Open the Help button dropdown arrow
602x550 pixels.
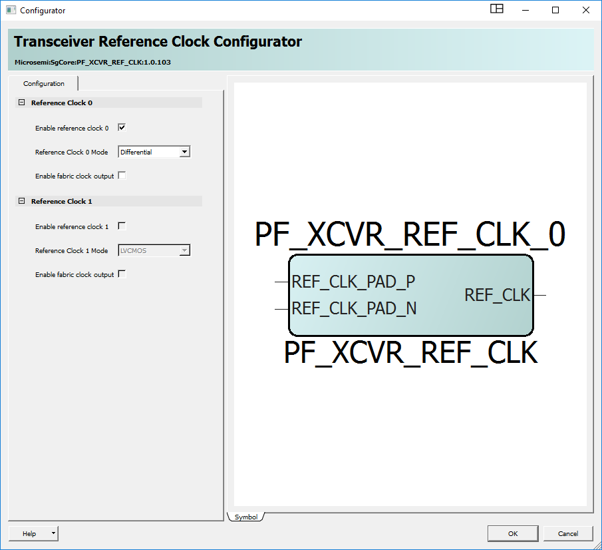[53, 533]
